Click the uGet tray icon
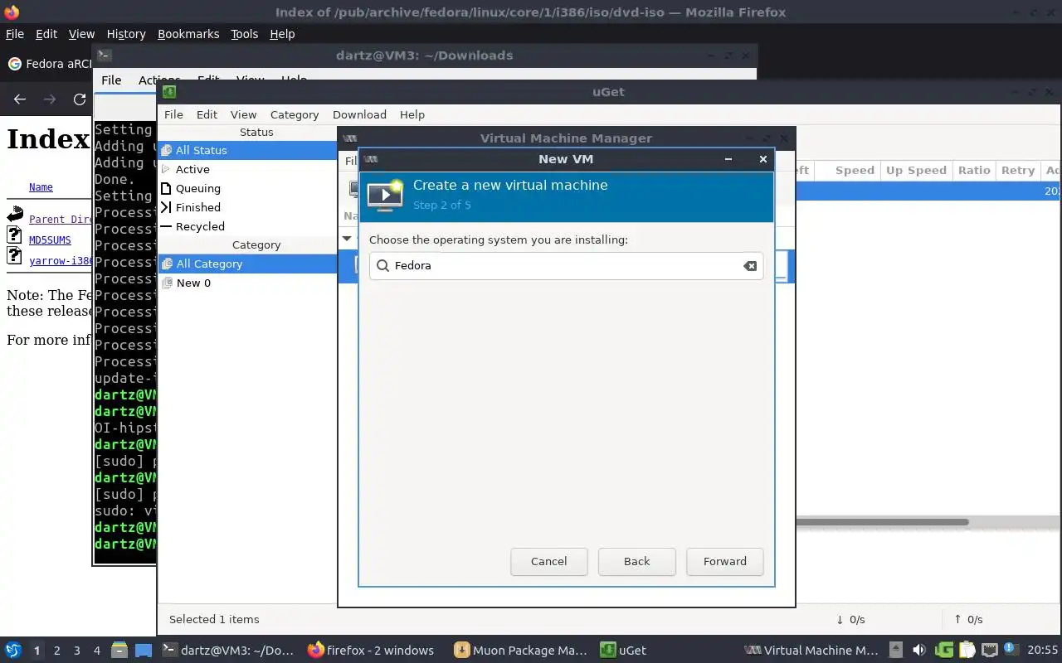This screenshot has height=663, width=1062. [943, 651]
